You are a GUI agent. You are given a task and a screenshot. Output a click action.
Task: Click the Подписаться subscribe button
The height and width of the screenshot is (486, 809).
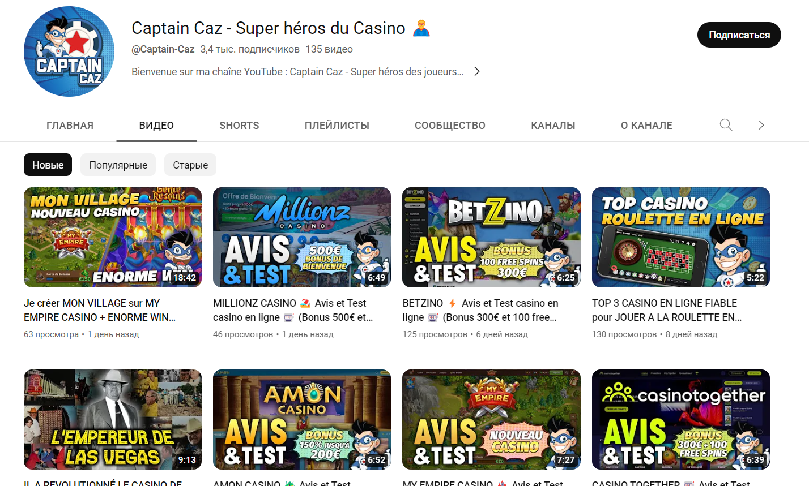pos(739,35)
